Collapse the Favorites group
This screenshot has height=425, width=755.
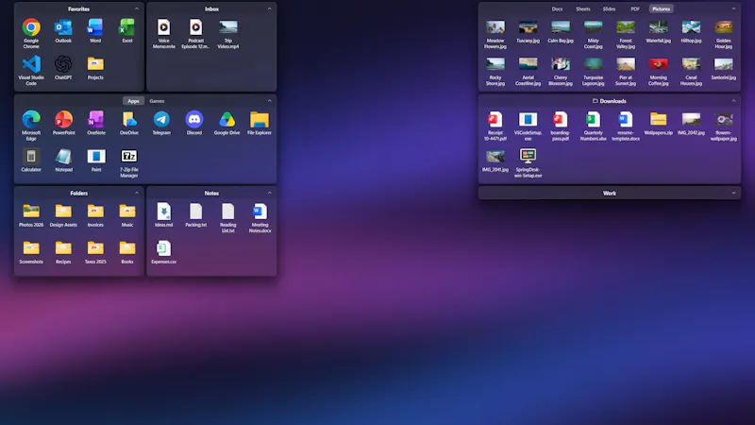[x=137, y=8]
